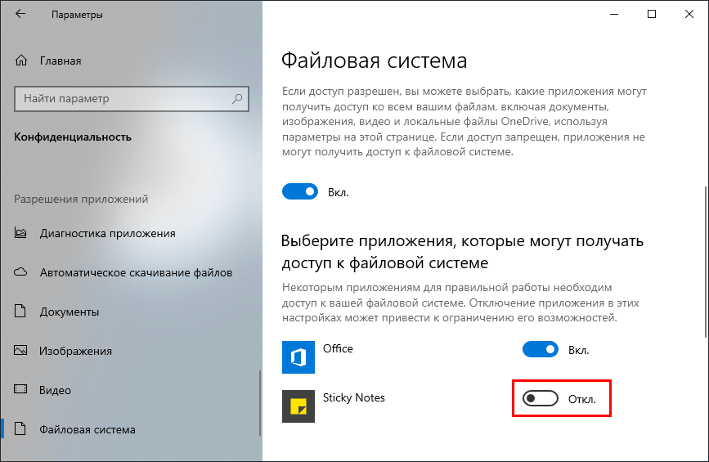The height and width of the screenshot is (462, 709).
Task: Click the Конфиденциальность heading
Action: [73, 137]
